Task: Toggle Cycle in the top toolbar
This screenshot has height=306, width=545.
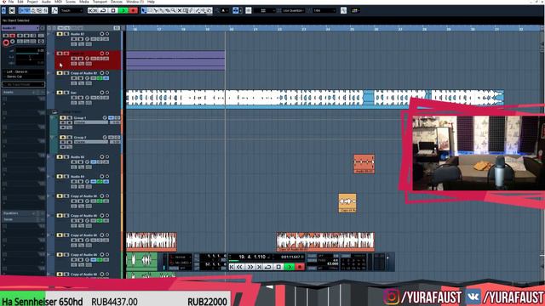Action: (103, 11)
